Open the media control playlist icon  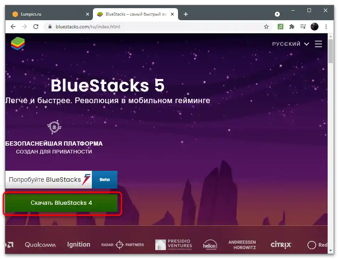coord(303,27)
